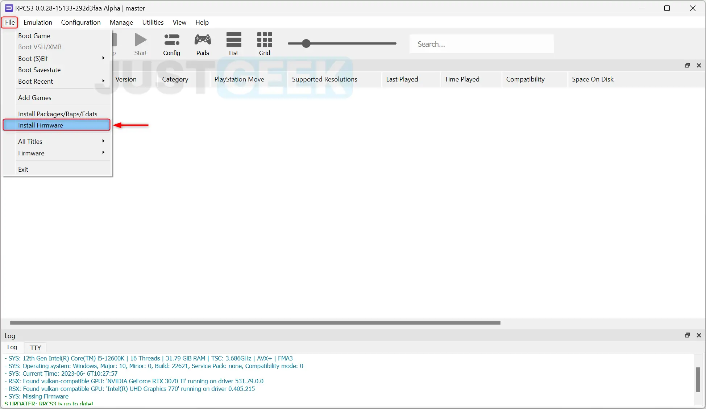Select the 'SYS: Current Time' log line

pyautogui.click(x=61, y=373)
